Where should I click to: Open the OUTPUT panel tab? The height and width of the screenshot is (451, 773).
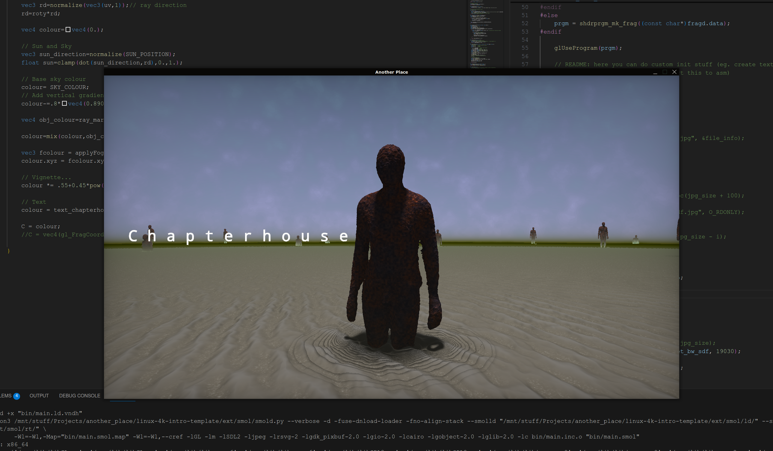[39, 396]
